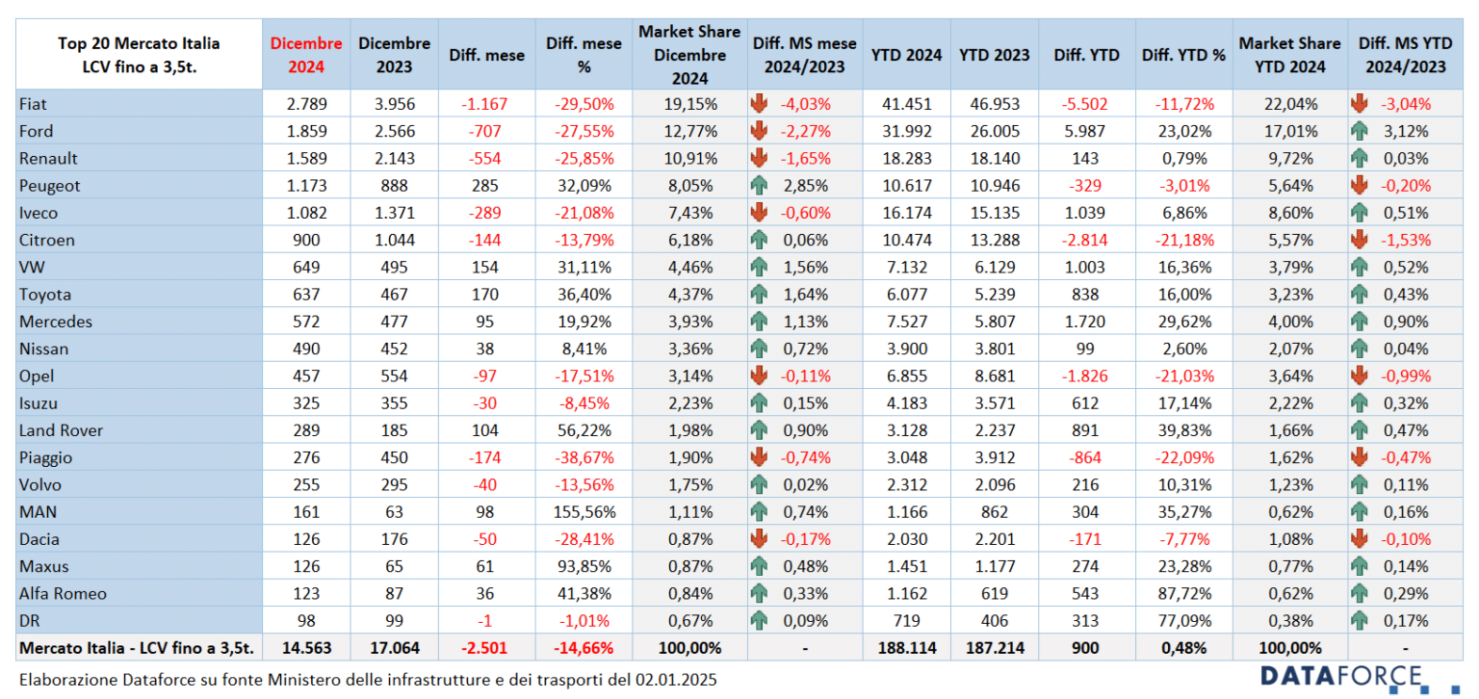Screen dimensions: 1479x699
Task: Select the "Iveco" brand row label
Action: click(x=39, y=213)
